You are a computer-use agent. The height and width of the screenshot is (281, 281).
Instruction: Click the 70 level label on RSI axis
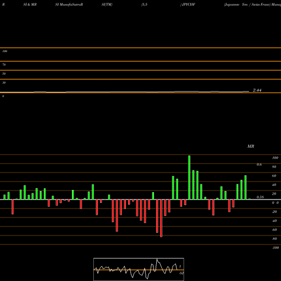(4, 65)
